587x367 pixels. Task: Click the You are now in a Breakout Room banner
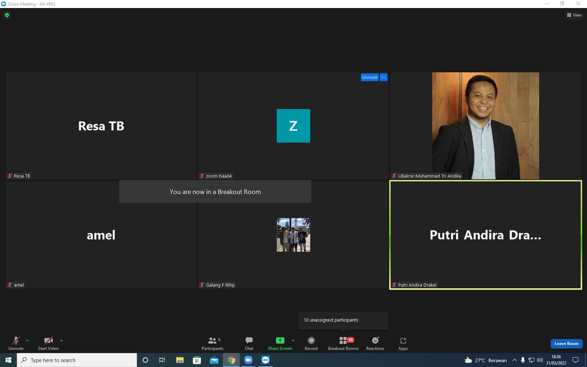(x=215, y=192)
